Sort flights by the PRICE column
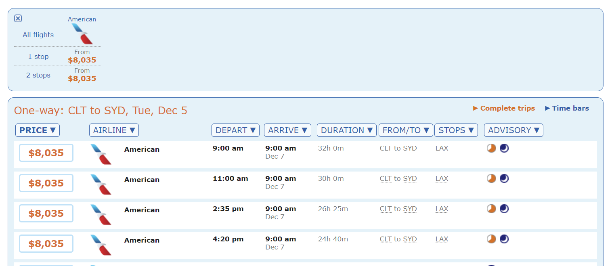The image size is (614, 266). tap(38, 130)
